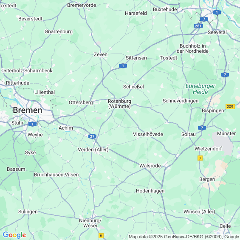240x240 pixels.
Task: Select the Verden (Aller) label
Action: pyautogui.click(x=93, y=150)
